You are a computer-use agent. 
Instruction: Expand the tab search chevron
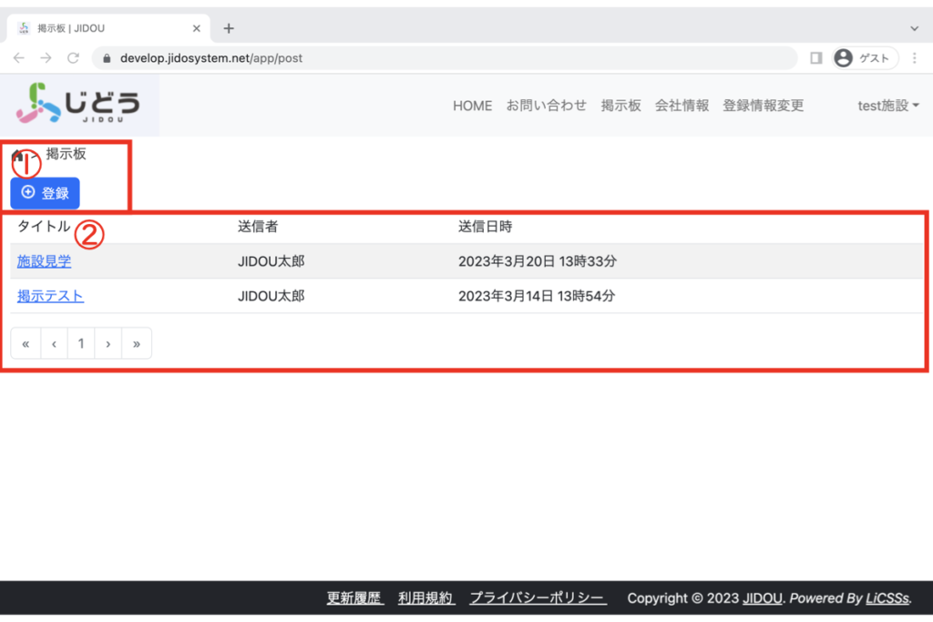pyautogui.click(x=915, y=28)
